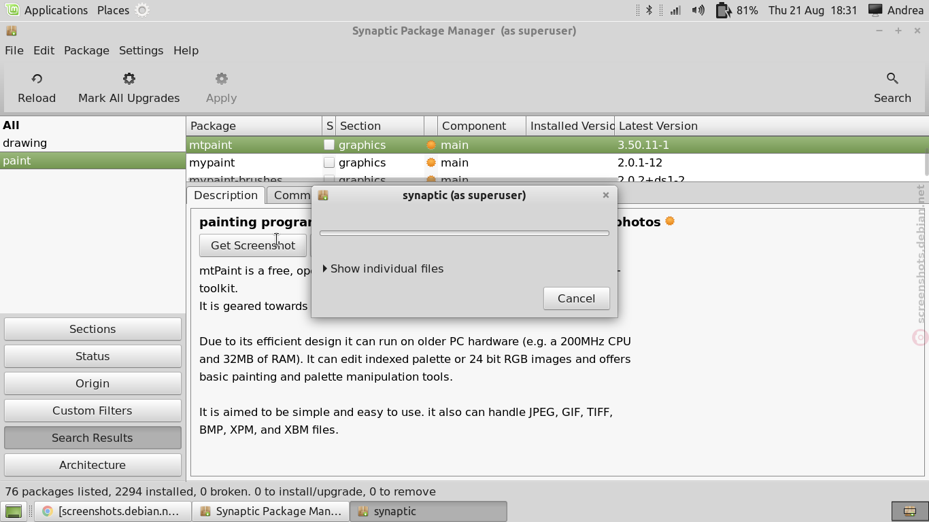Open the Edit menu
This screenshot has width=929, height=522.
tap(44, 50)
